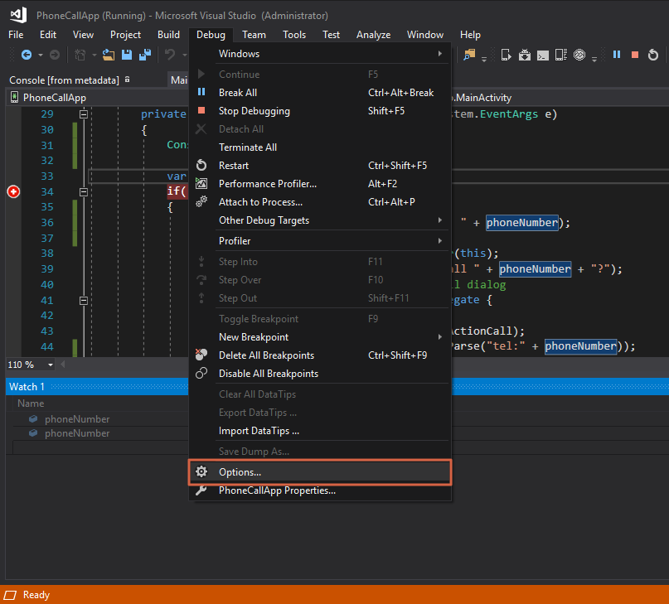Click the red Stop Debugging toolbar square
The height and width of the screenshot is (604, 669).
click(x=635, y=55)
